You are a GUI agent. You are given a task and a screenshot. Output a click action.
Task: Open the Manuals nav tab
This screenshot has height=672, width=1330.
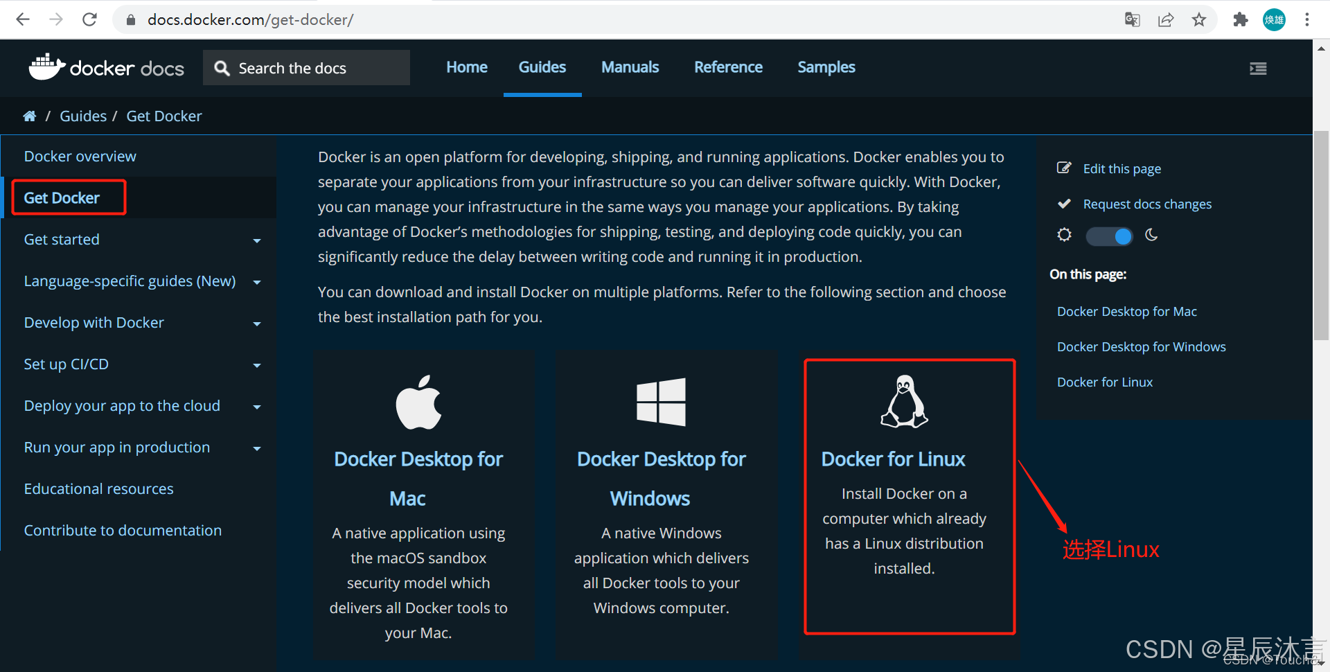coord(630,67)
